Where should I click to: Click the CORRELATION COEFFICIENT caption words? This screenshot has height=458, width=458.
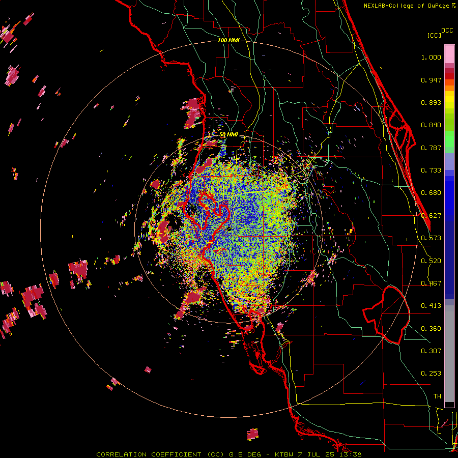click(x=149, y=454)
